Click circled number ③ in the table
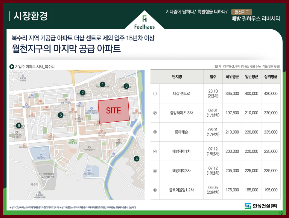289x218 pixels. [x=155, y=132]
